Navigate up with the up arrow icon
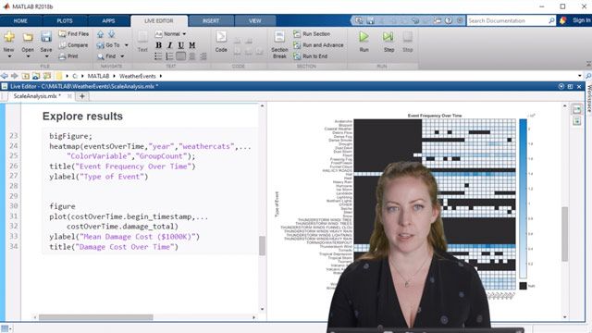 coord(101,34)
